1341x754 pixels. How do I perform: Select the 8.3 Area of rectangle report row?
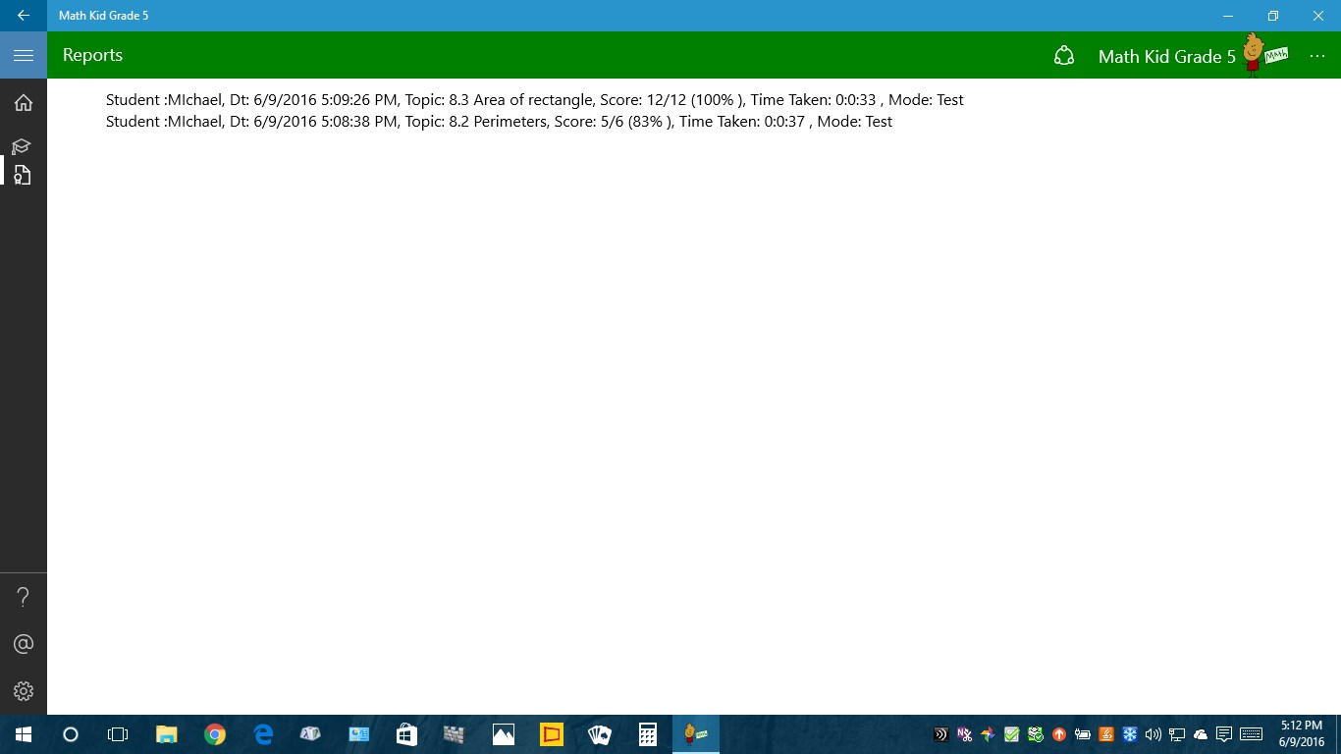pyautogui.click(x=535, y=100)
